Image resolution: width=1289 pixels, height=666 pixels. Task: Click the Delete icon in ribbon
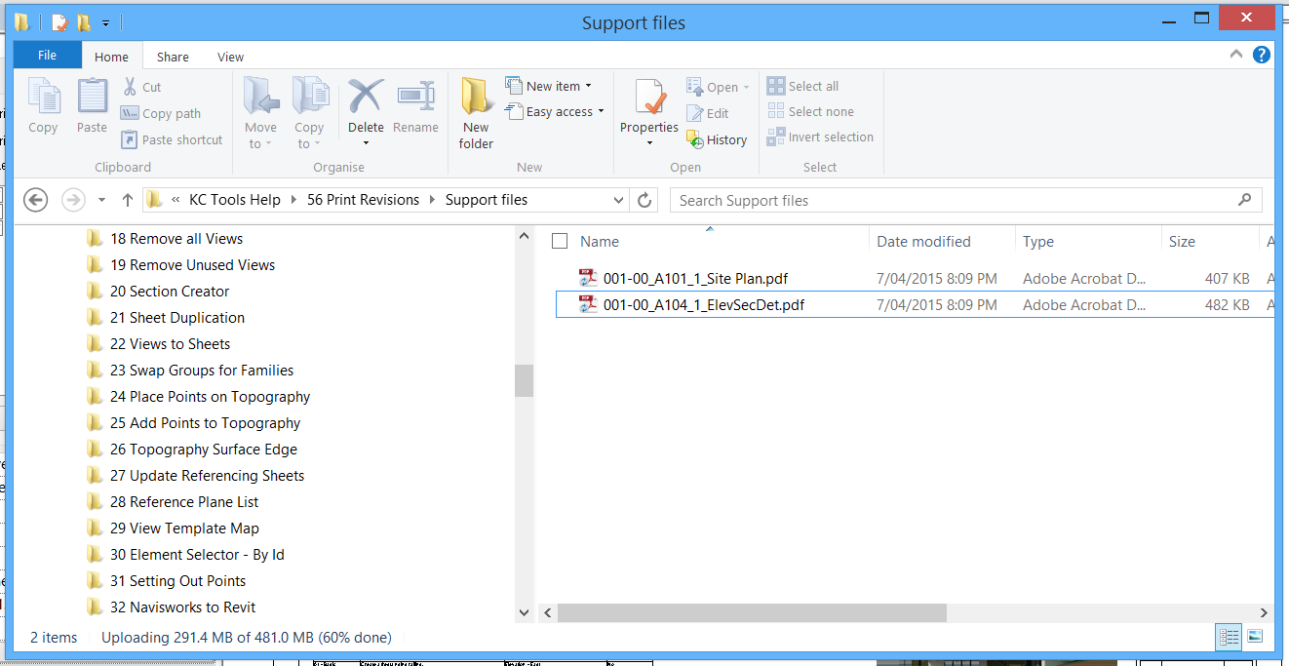(366, 98)
